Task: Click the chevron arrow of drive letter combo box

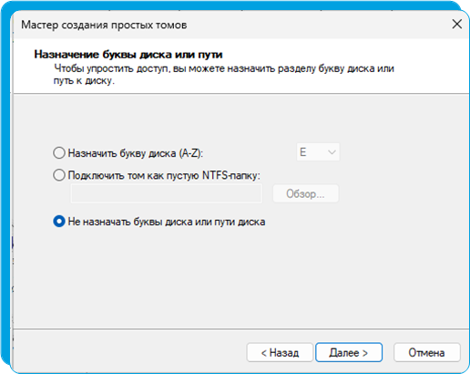Action: point(332,152)
